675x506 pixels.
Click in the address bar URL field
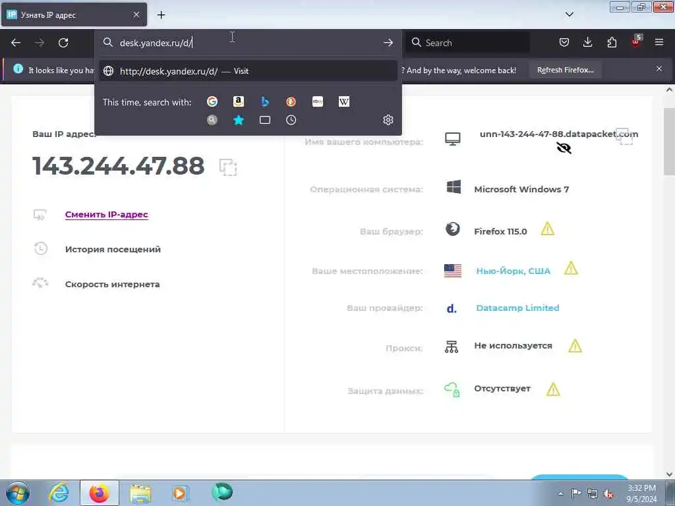click(248, 43)
